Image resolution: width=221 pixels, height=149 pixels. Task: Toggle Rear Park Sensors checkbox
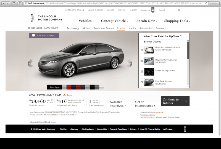(142, 82)
